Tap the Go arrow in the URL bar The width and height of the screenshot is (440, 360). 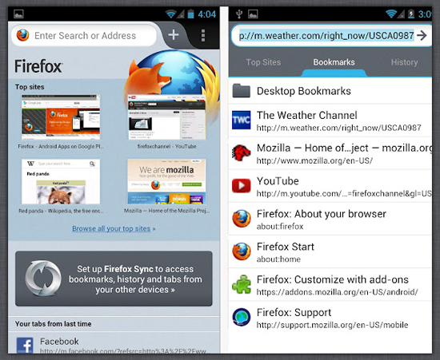click(422, 36)
